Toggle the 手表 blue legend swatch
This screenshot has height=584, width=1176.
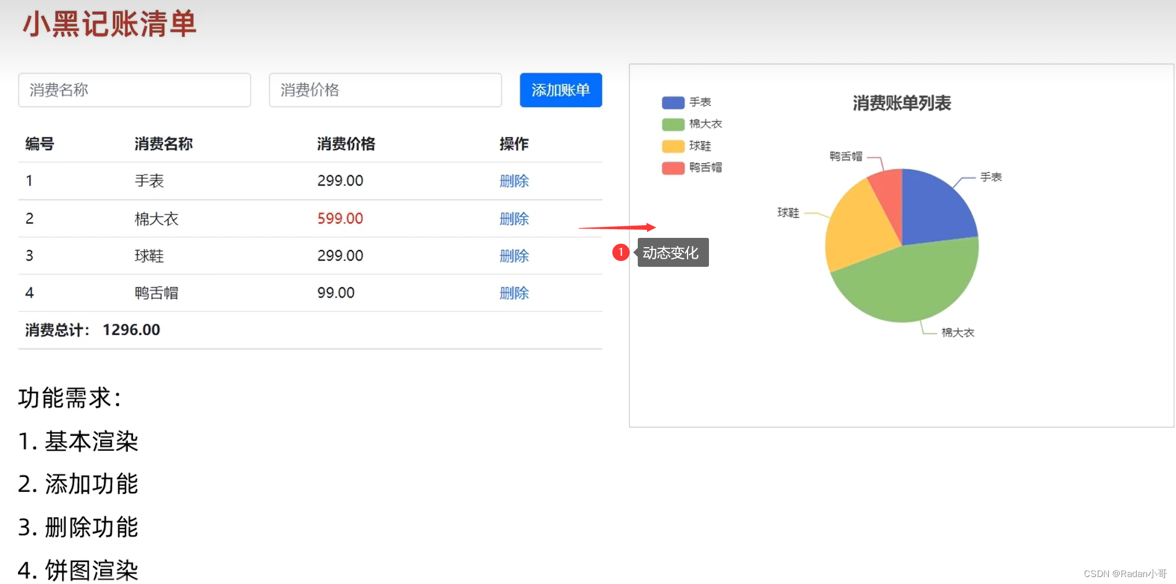(673, 102)
